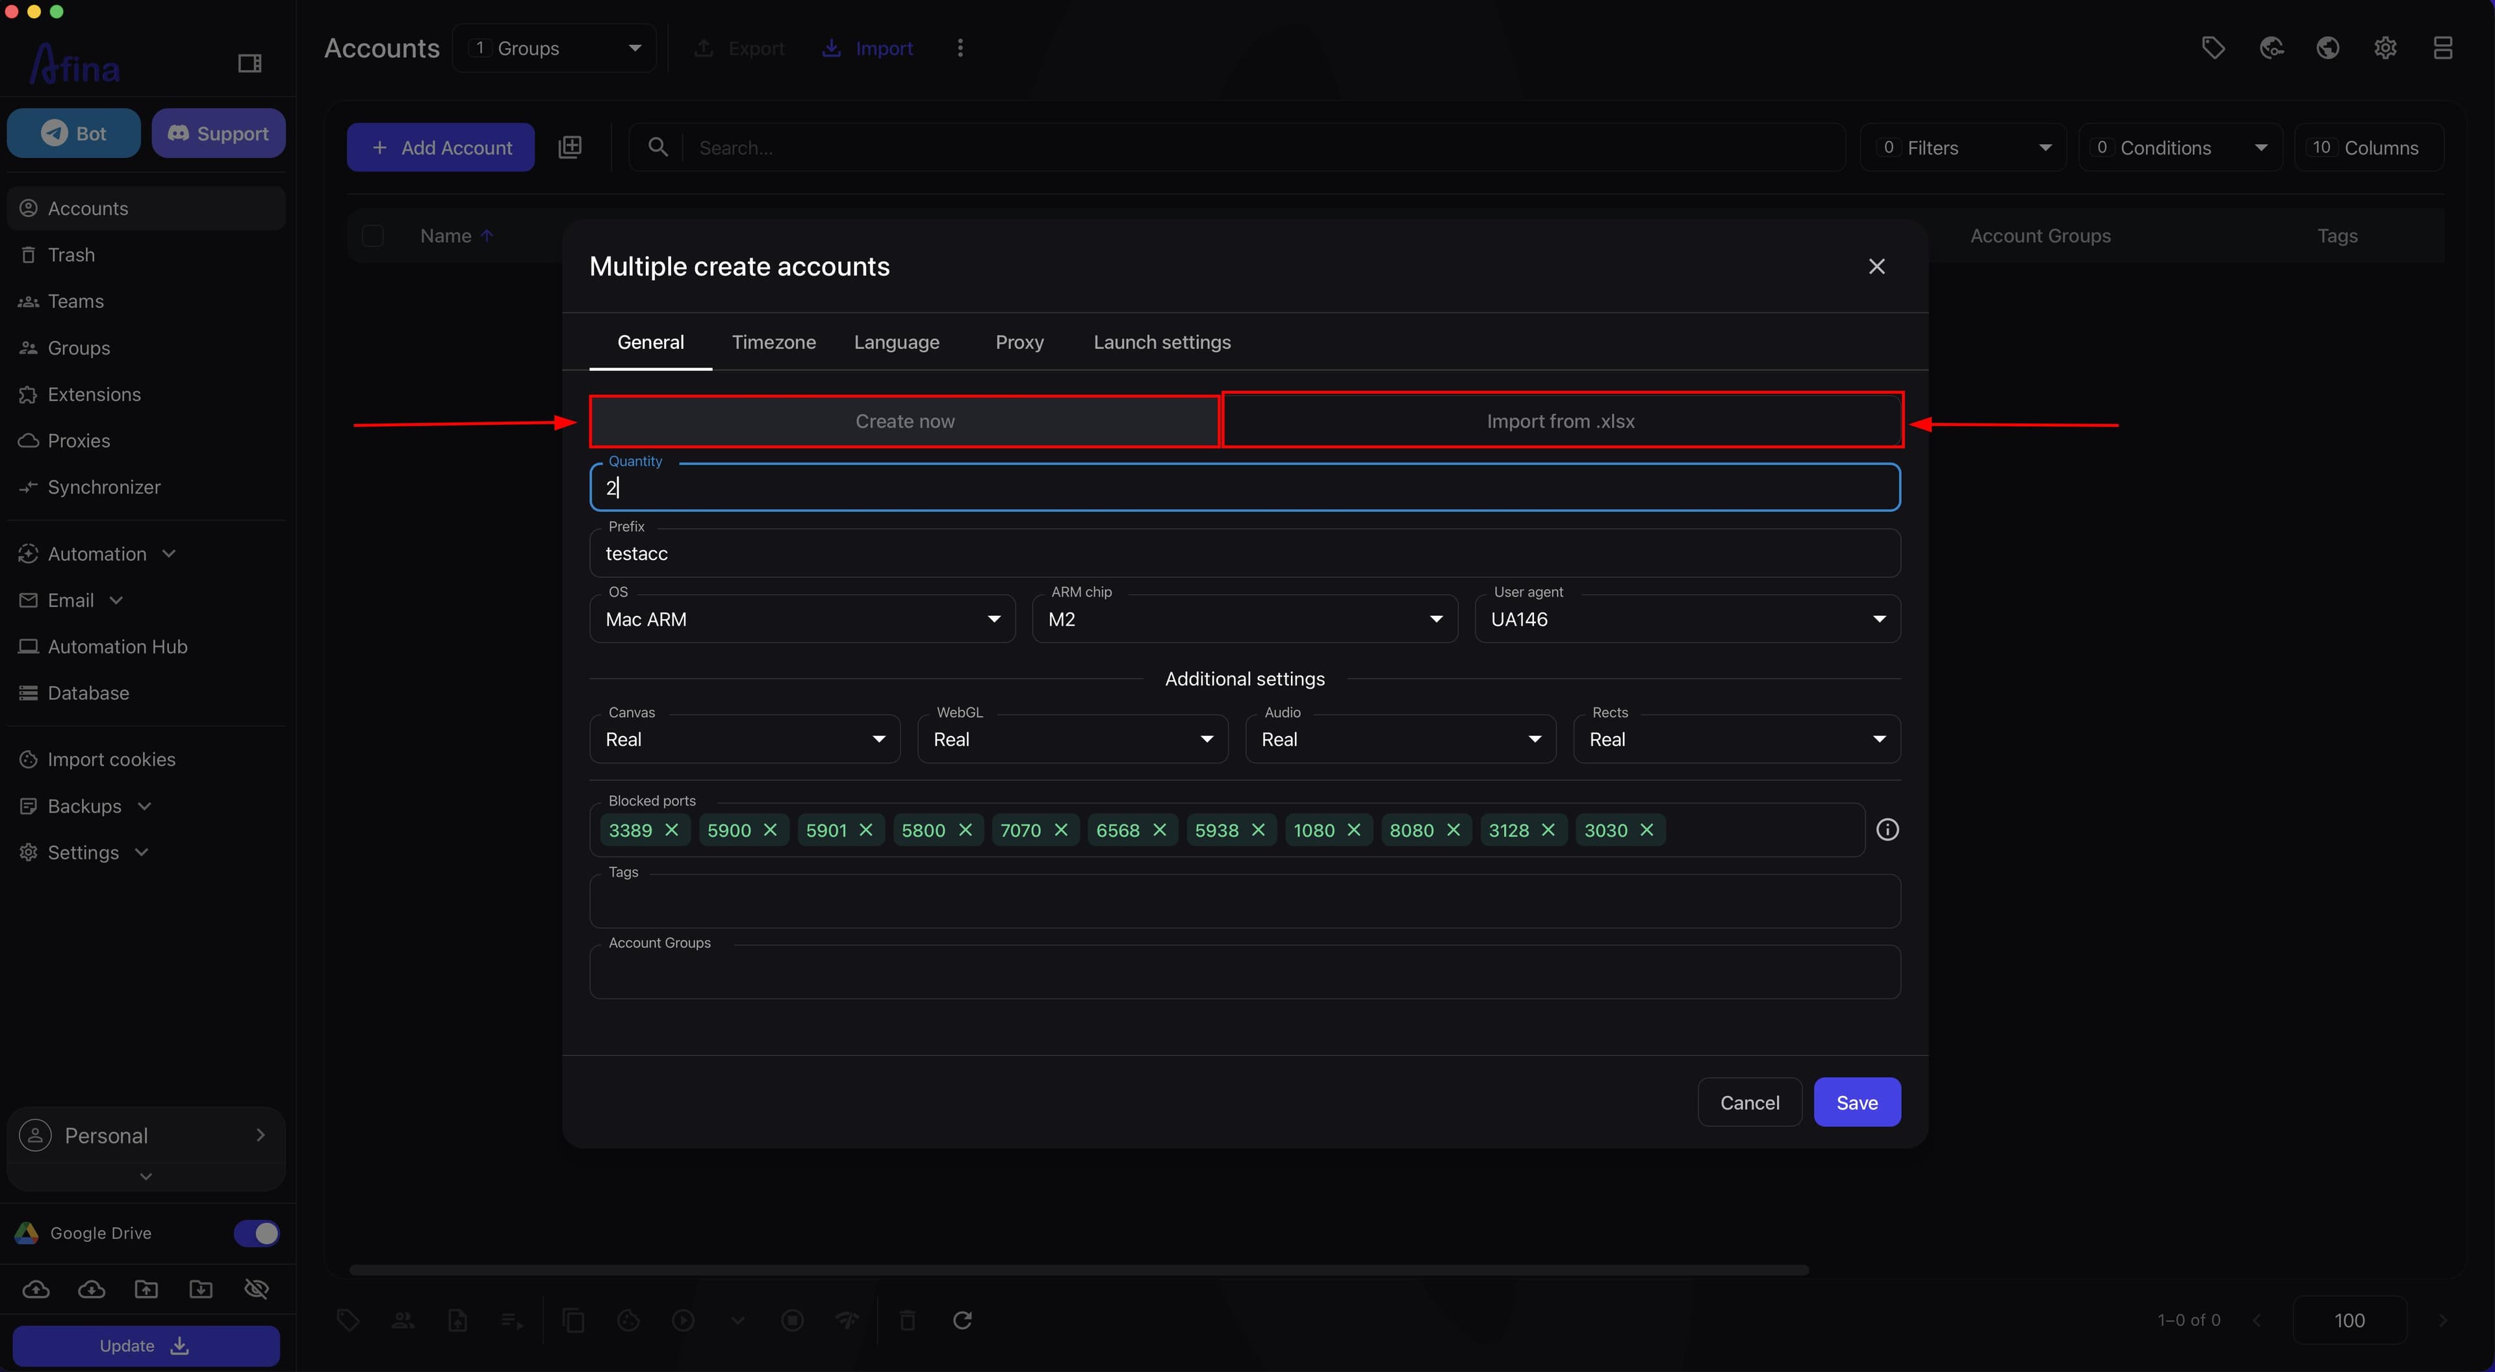
Task: Click Import in the header
Action: click(868, 49)
